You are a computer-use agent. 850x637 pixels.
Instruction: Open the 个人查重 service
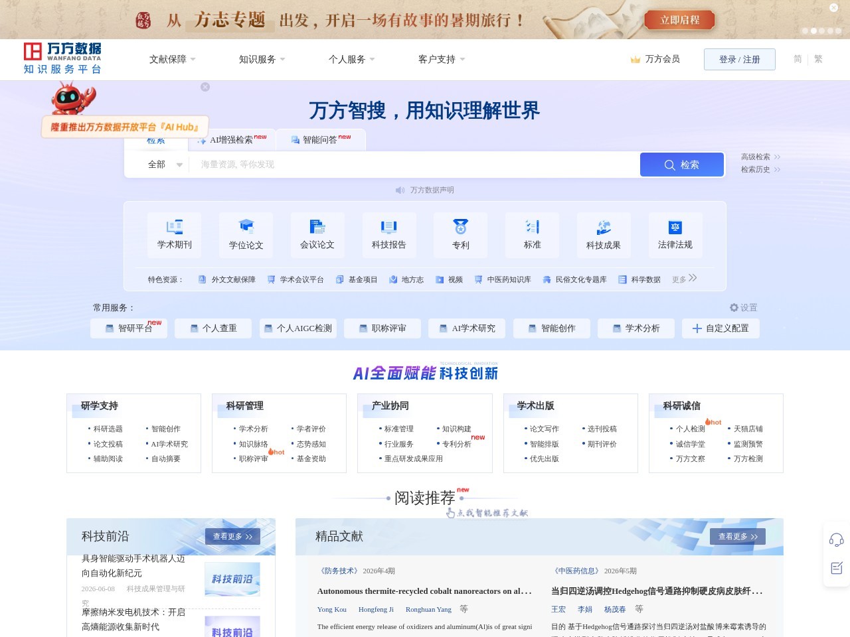(x=213, y=328)
